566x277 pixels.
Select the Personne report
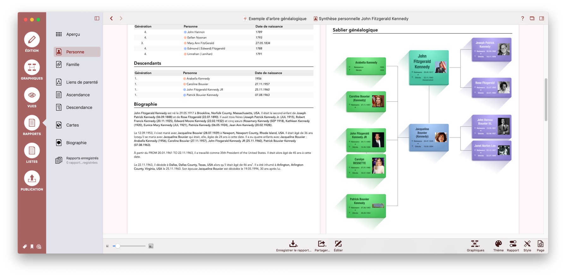(77, 52)
